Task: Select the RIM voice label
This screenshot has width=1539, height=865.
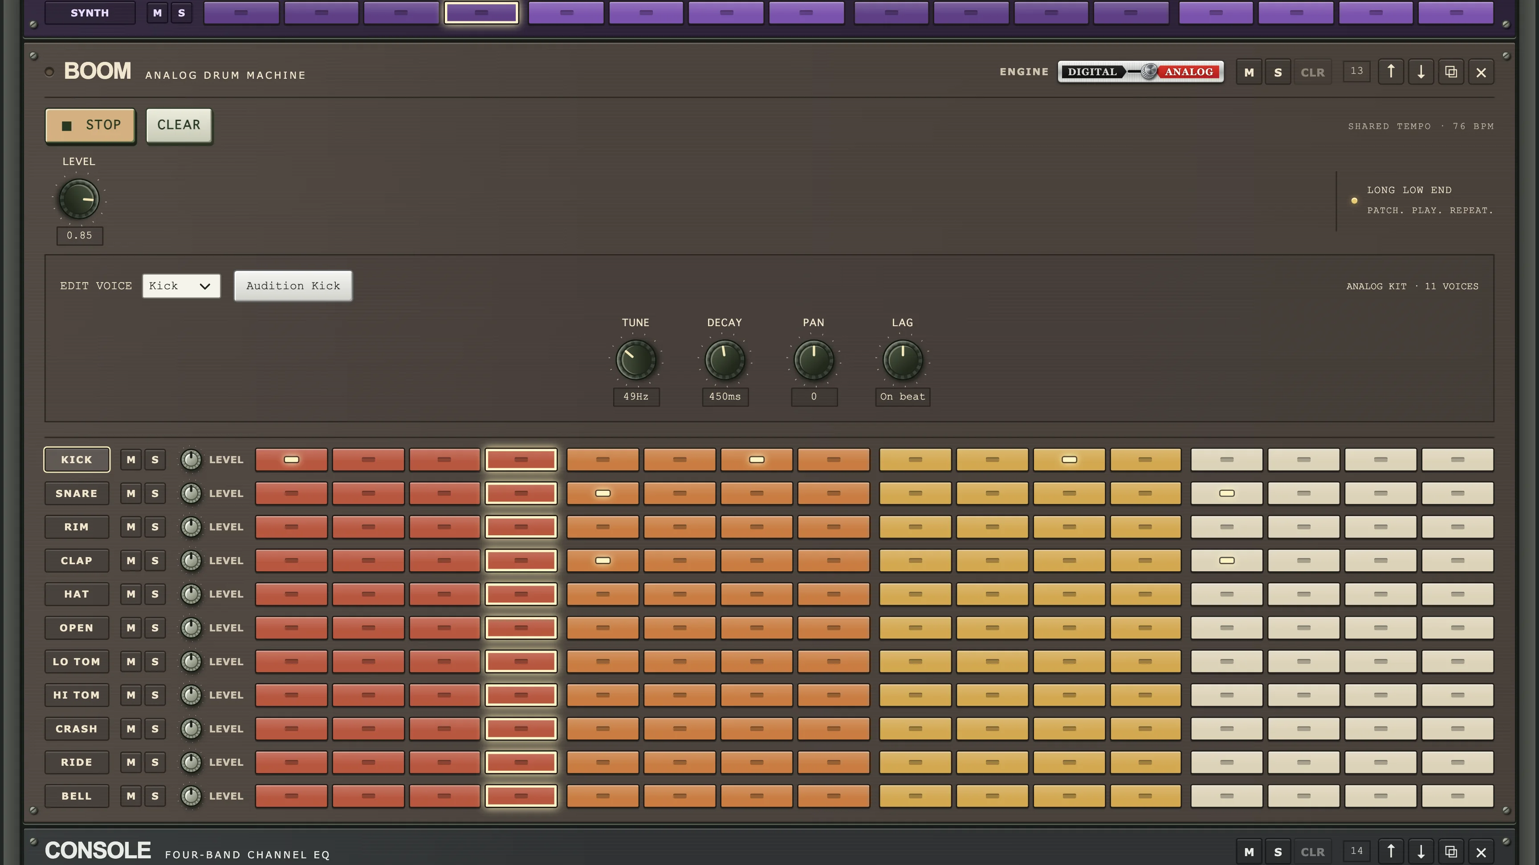Action: tap(77, 527)
